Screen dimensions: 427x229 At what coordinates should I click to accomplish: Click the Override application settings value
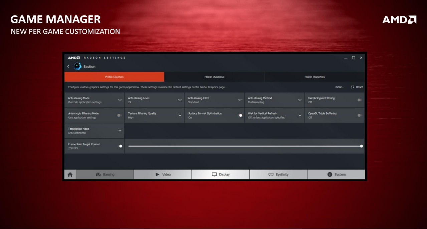click(85, 102)
